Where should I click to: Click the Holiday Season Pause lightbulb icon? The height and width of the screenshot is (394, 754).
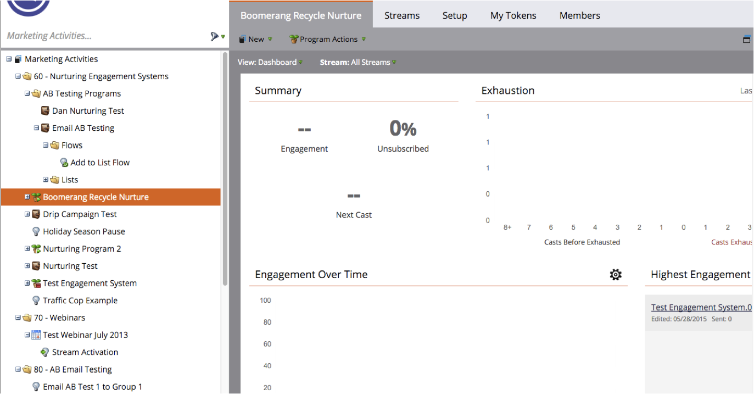[36, 231]
